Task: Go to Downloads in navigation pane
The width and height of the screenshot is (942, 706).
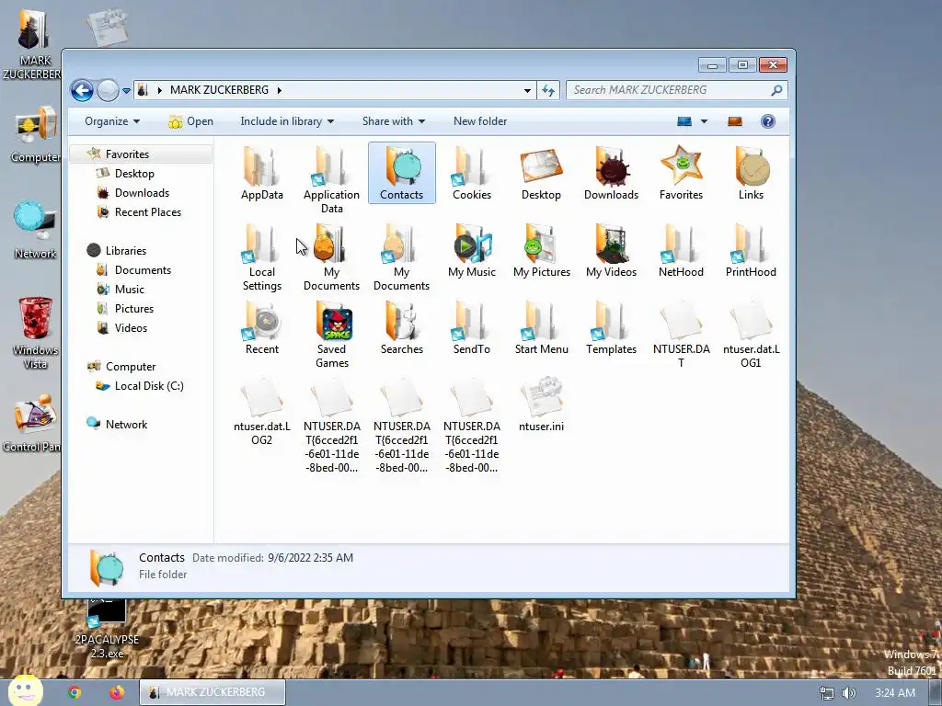Action: click(142, 193)
